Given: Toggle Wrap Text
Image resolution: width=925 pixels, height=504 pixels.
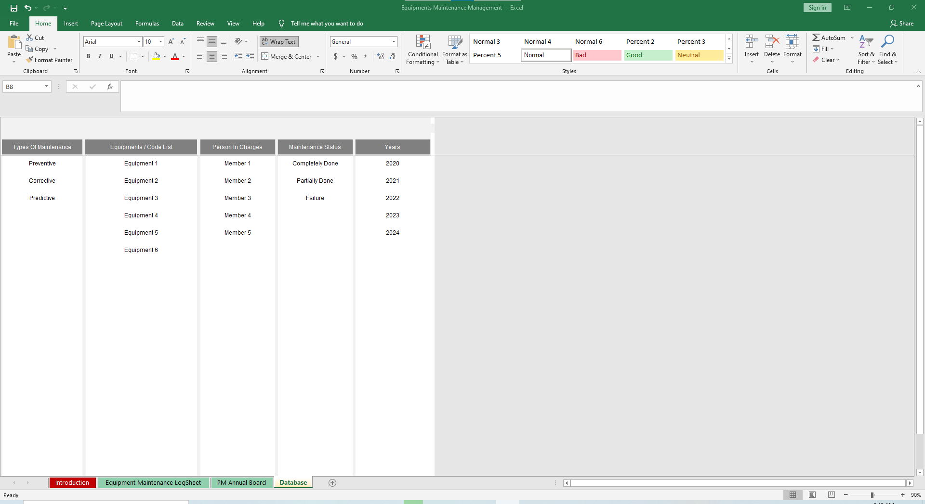Looking at the screenshot, I should [x=279, y=42].
